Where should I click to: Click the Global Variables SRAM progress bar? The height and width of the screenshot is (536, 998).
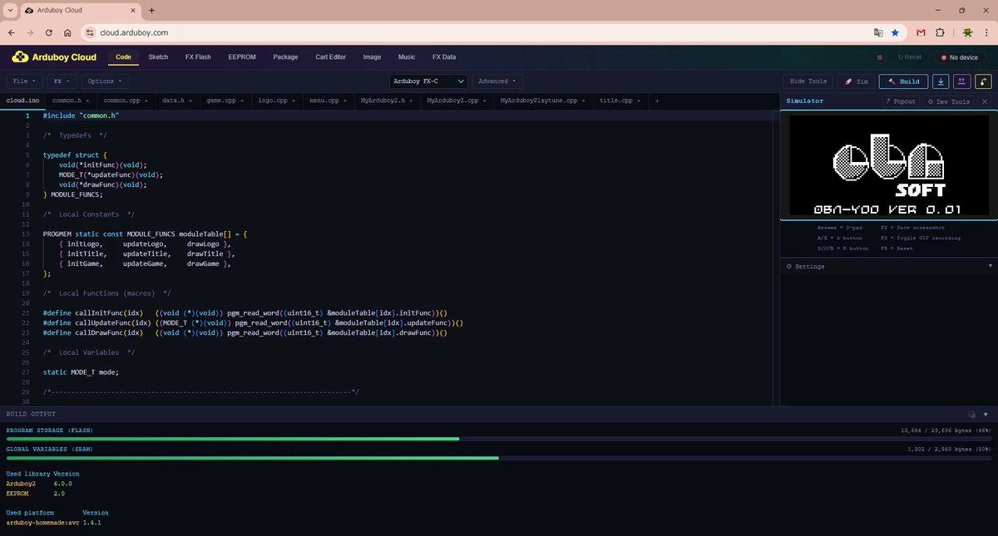[x=499, y=457]
